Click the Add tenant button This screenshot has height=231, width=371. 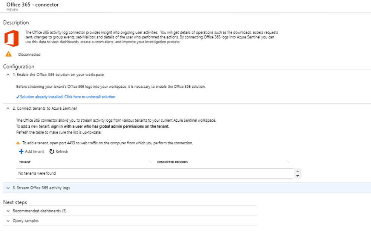click(x=31, y=151)
